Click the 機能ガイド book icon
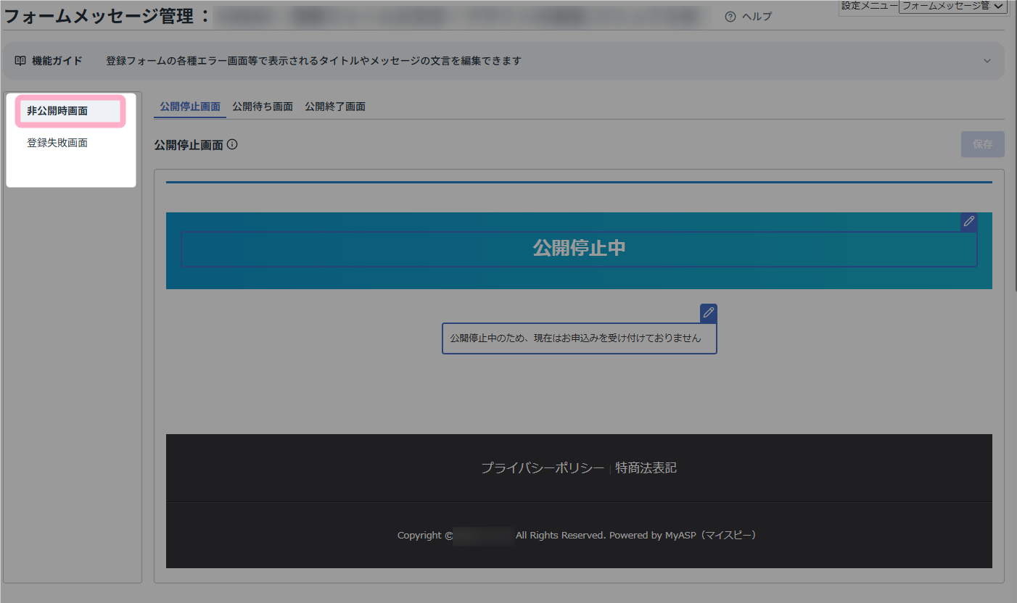 pos(20,61)
